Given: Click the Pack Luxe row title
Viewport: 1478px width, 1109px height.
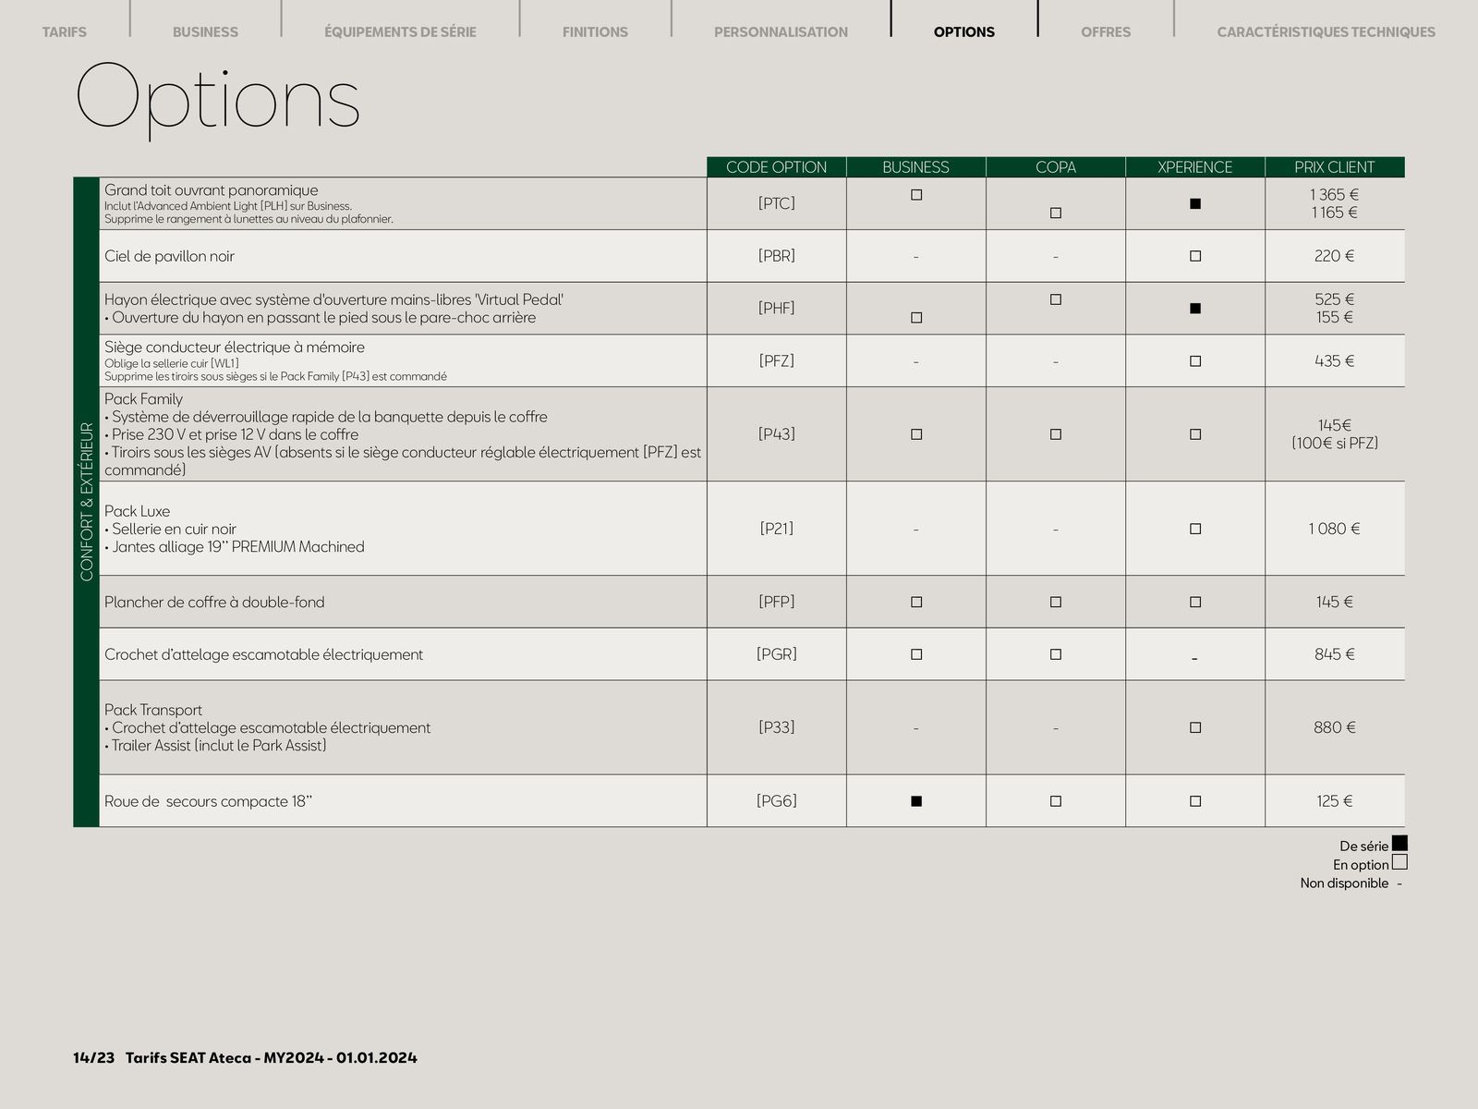Looking at the screenshot, I should pos(137,511).
